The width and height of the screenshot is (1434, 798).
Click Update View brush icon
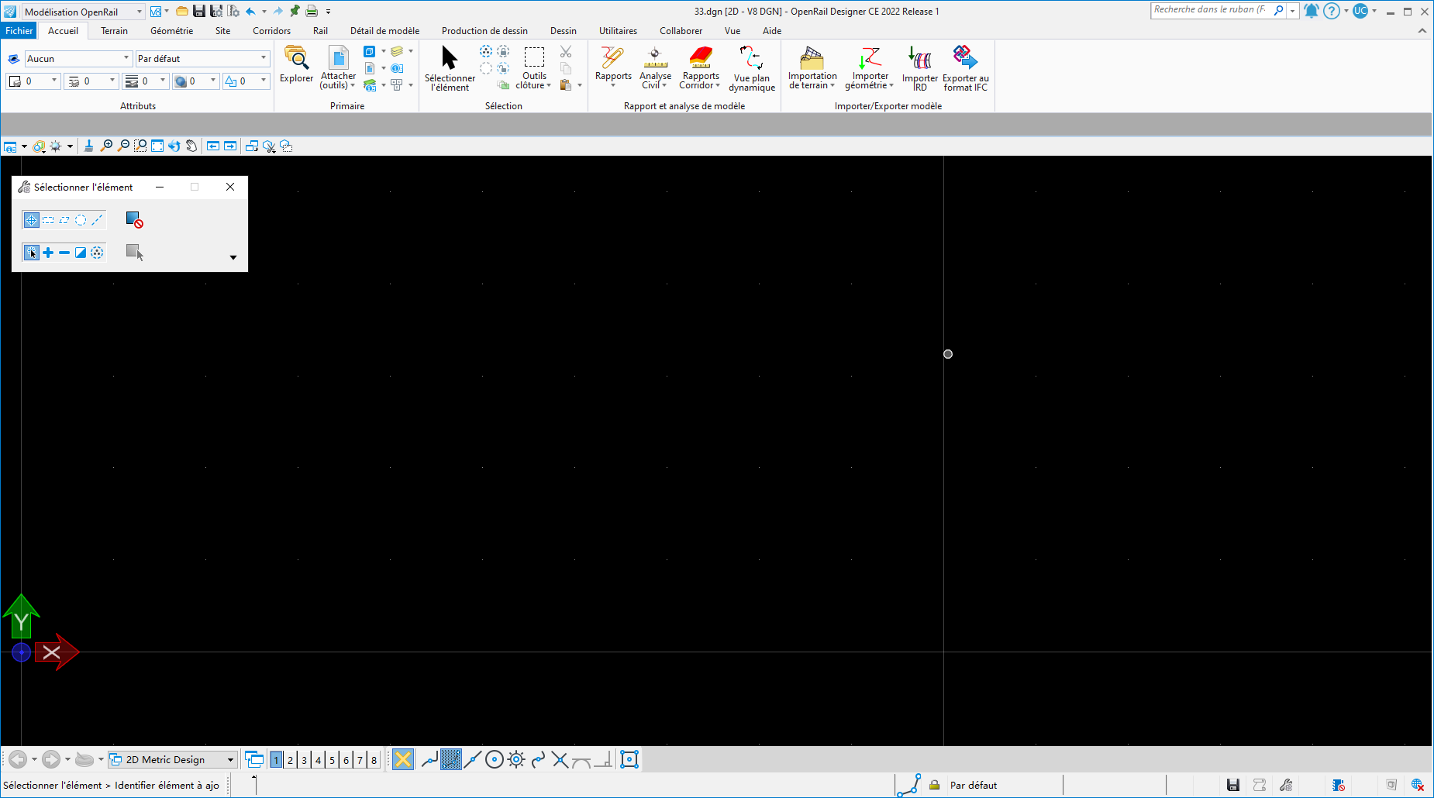(88, 146)
